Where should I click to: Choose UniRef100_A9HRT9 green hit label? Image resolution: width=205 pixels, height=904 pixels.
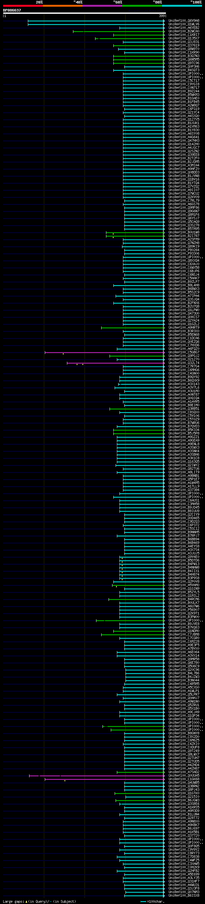coord(184,327)
